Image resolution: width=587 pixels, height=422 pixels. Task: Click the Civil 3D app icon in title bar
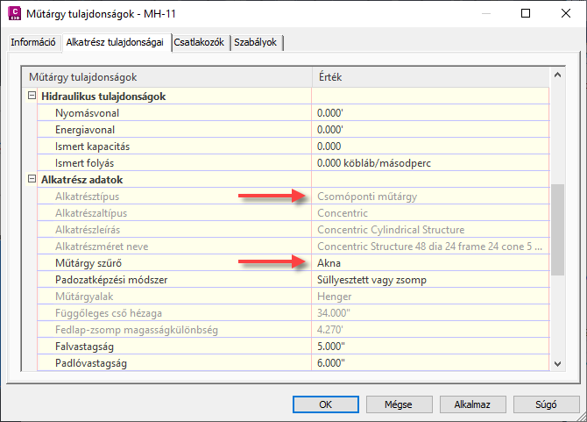pyautogui.click(x=14, y=14)
